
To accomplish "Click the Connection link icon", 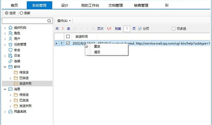I will [11, 61].
